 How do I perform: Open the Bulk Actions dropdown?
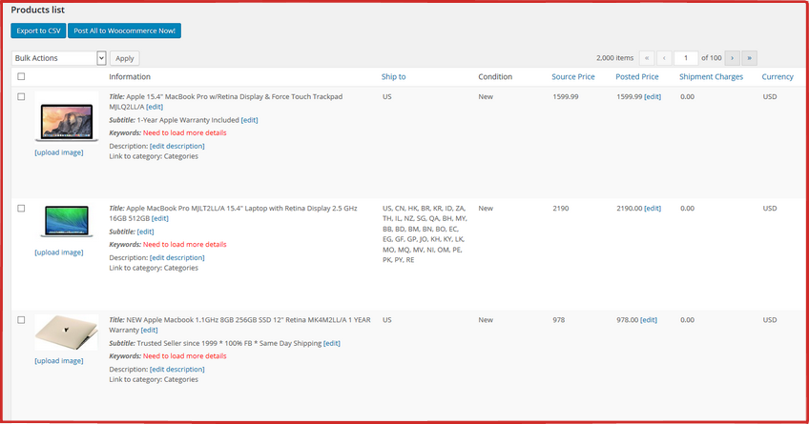pos(59,58)
